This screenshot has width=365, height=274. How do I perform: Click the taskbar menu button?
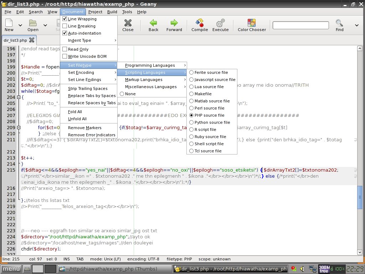(x=11, y=269)
